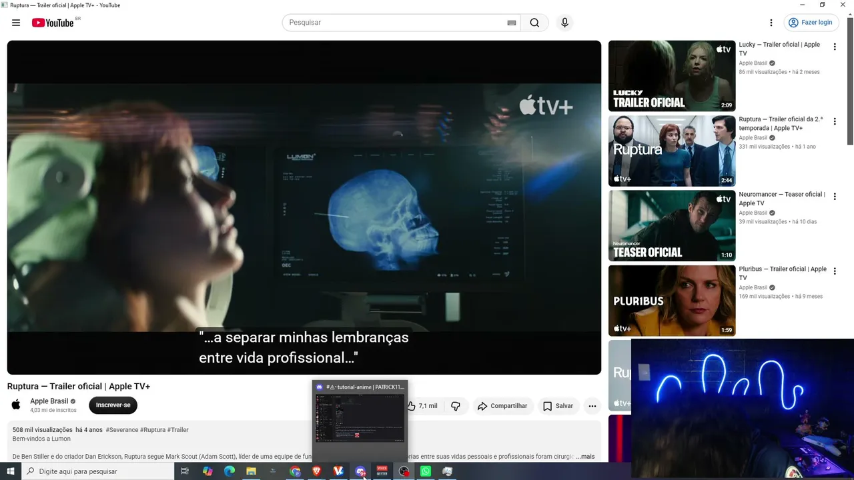Save video with the Salvar button
Image resolution: width=854 pixels, height=480 pixels.
558,406
